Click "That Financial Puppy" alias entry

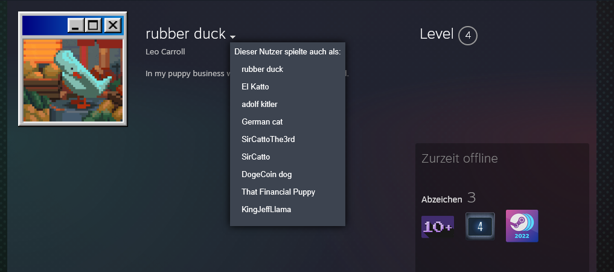pyautogui.click(x=278, y=192)
